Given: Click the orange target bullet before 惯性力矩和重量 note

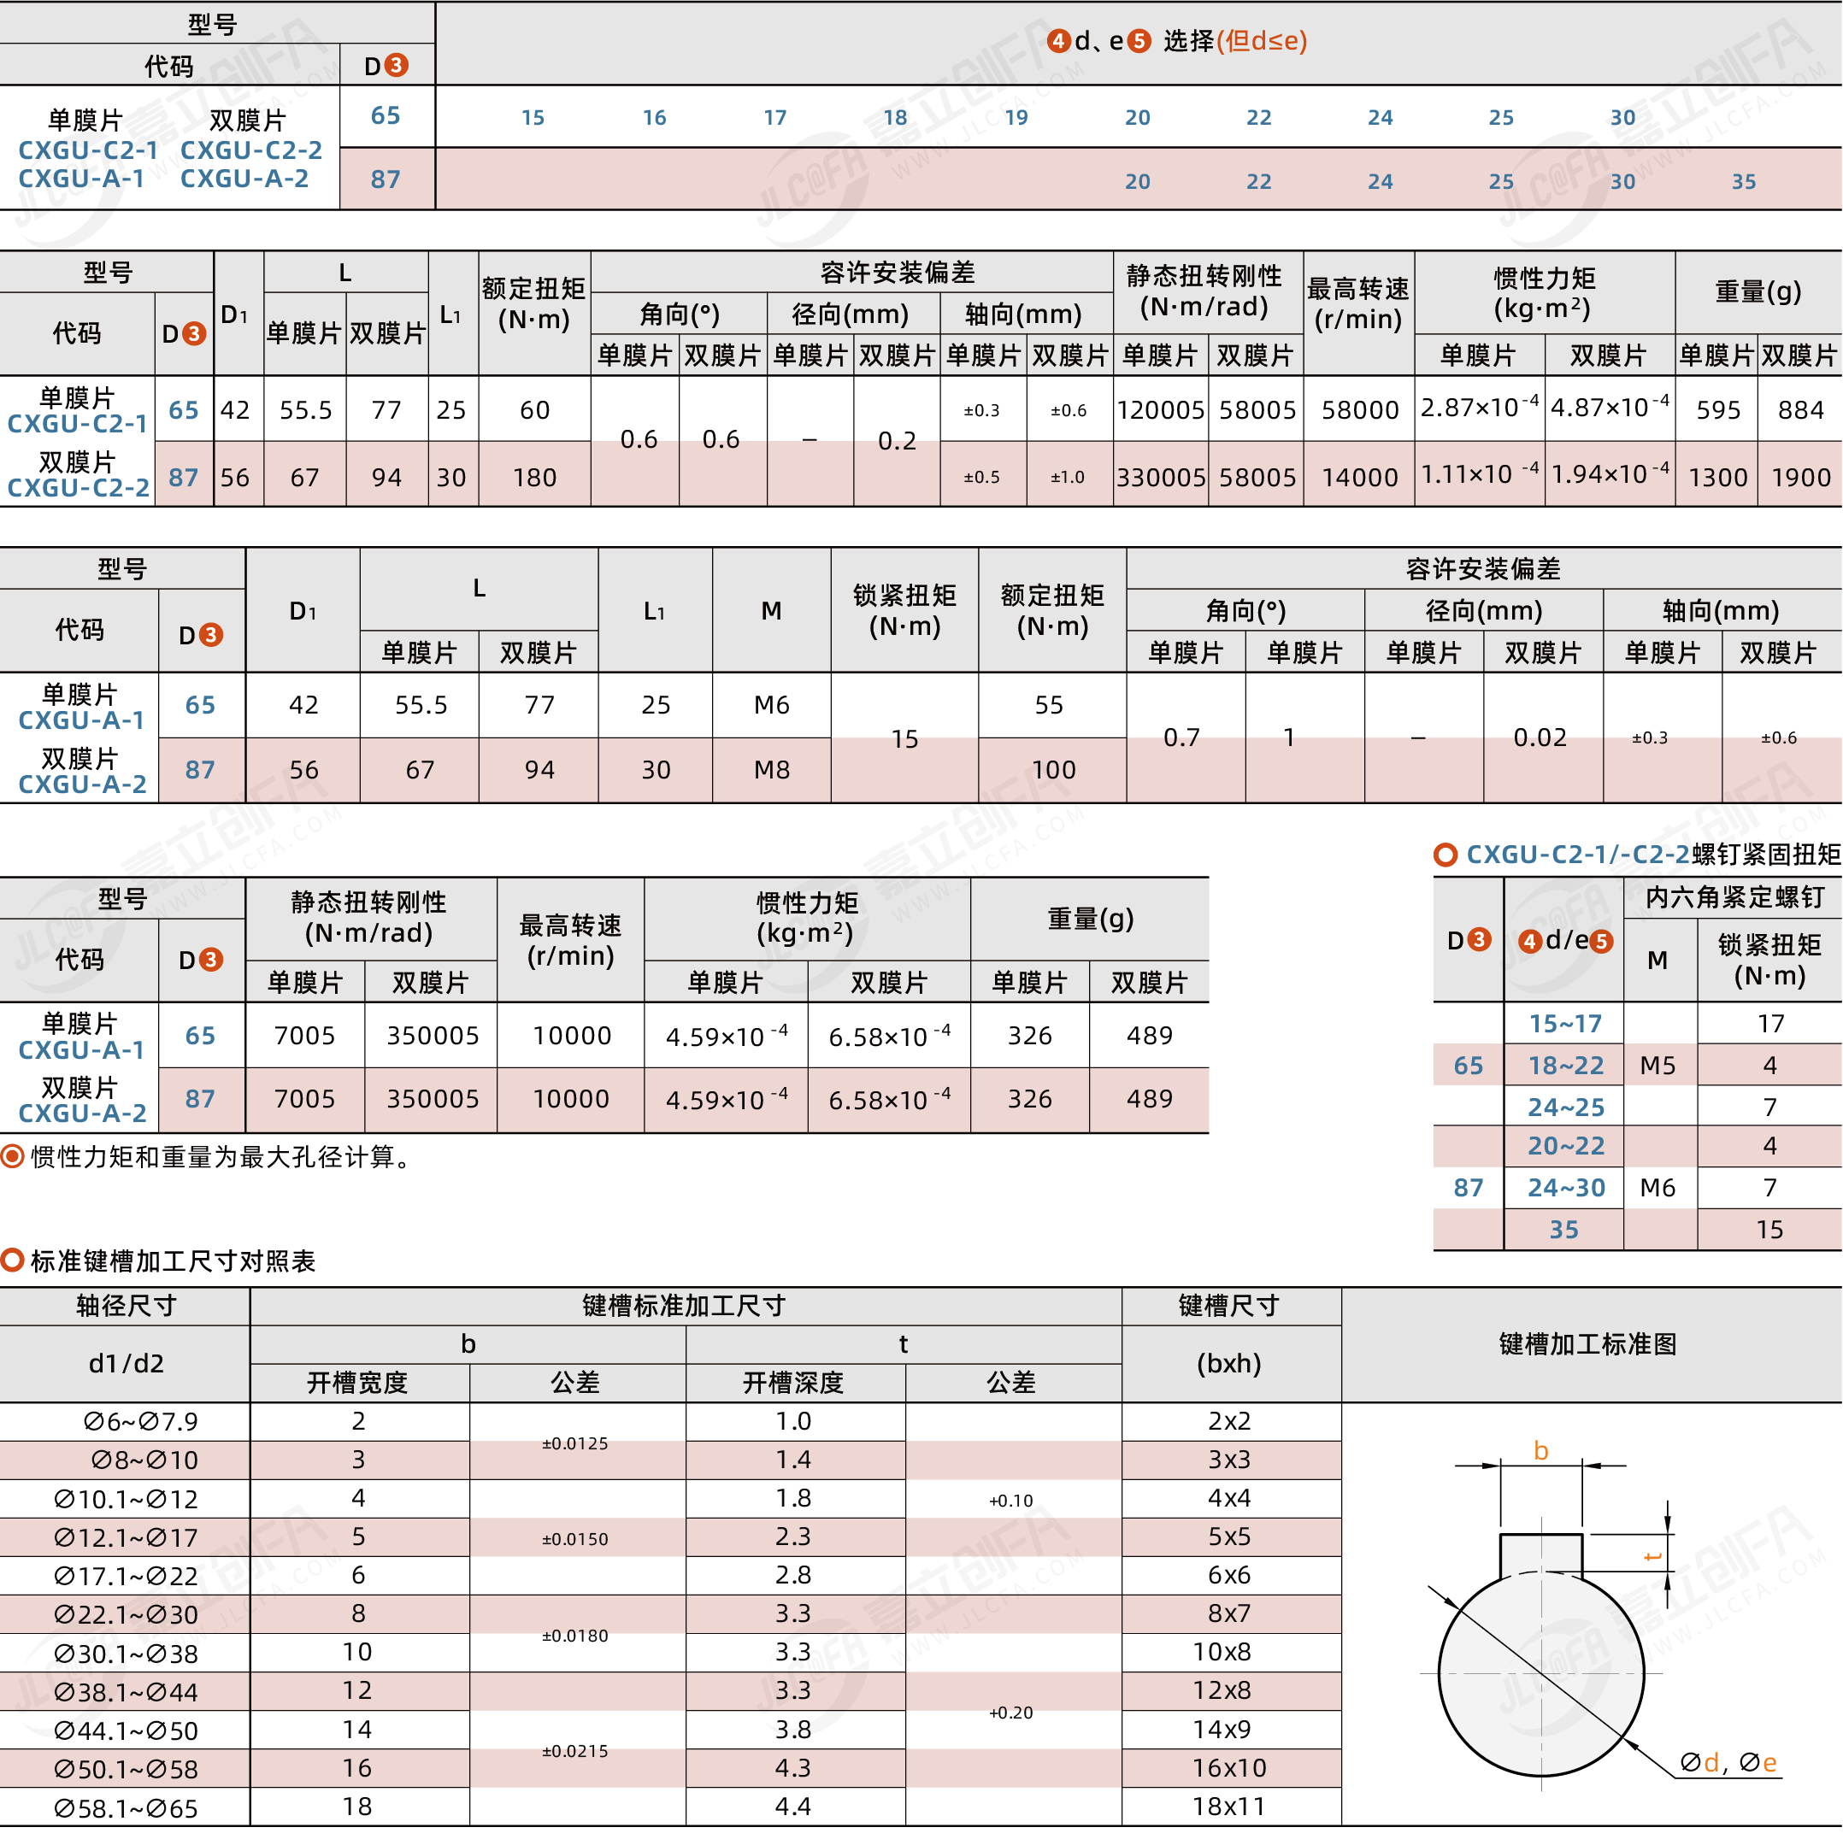Looking at the screenshot, I should pyautogui.click(x=11, y=1156).
